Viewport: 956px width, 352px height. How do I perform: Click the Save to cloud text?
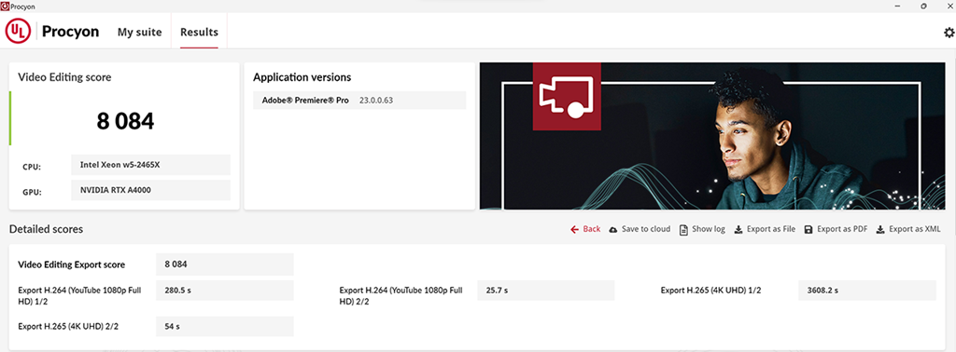point(646,229)
